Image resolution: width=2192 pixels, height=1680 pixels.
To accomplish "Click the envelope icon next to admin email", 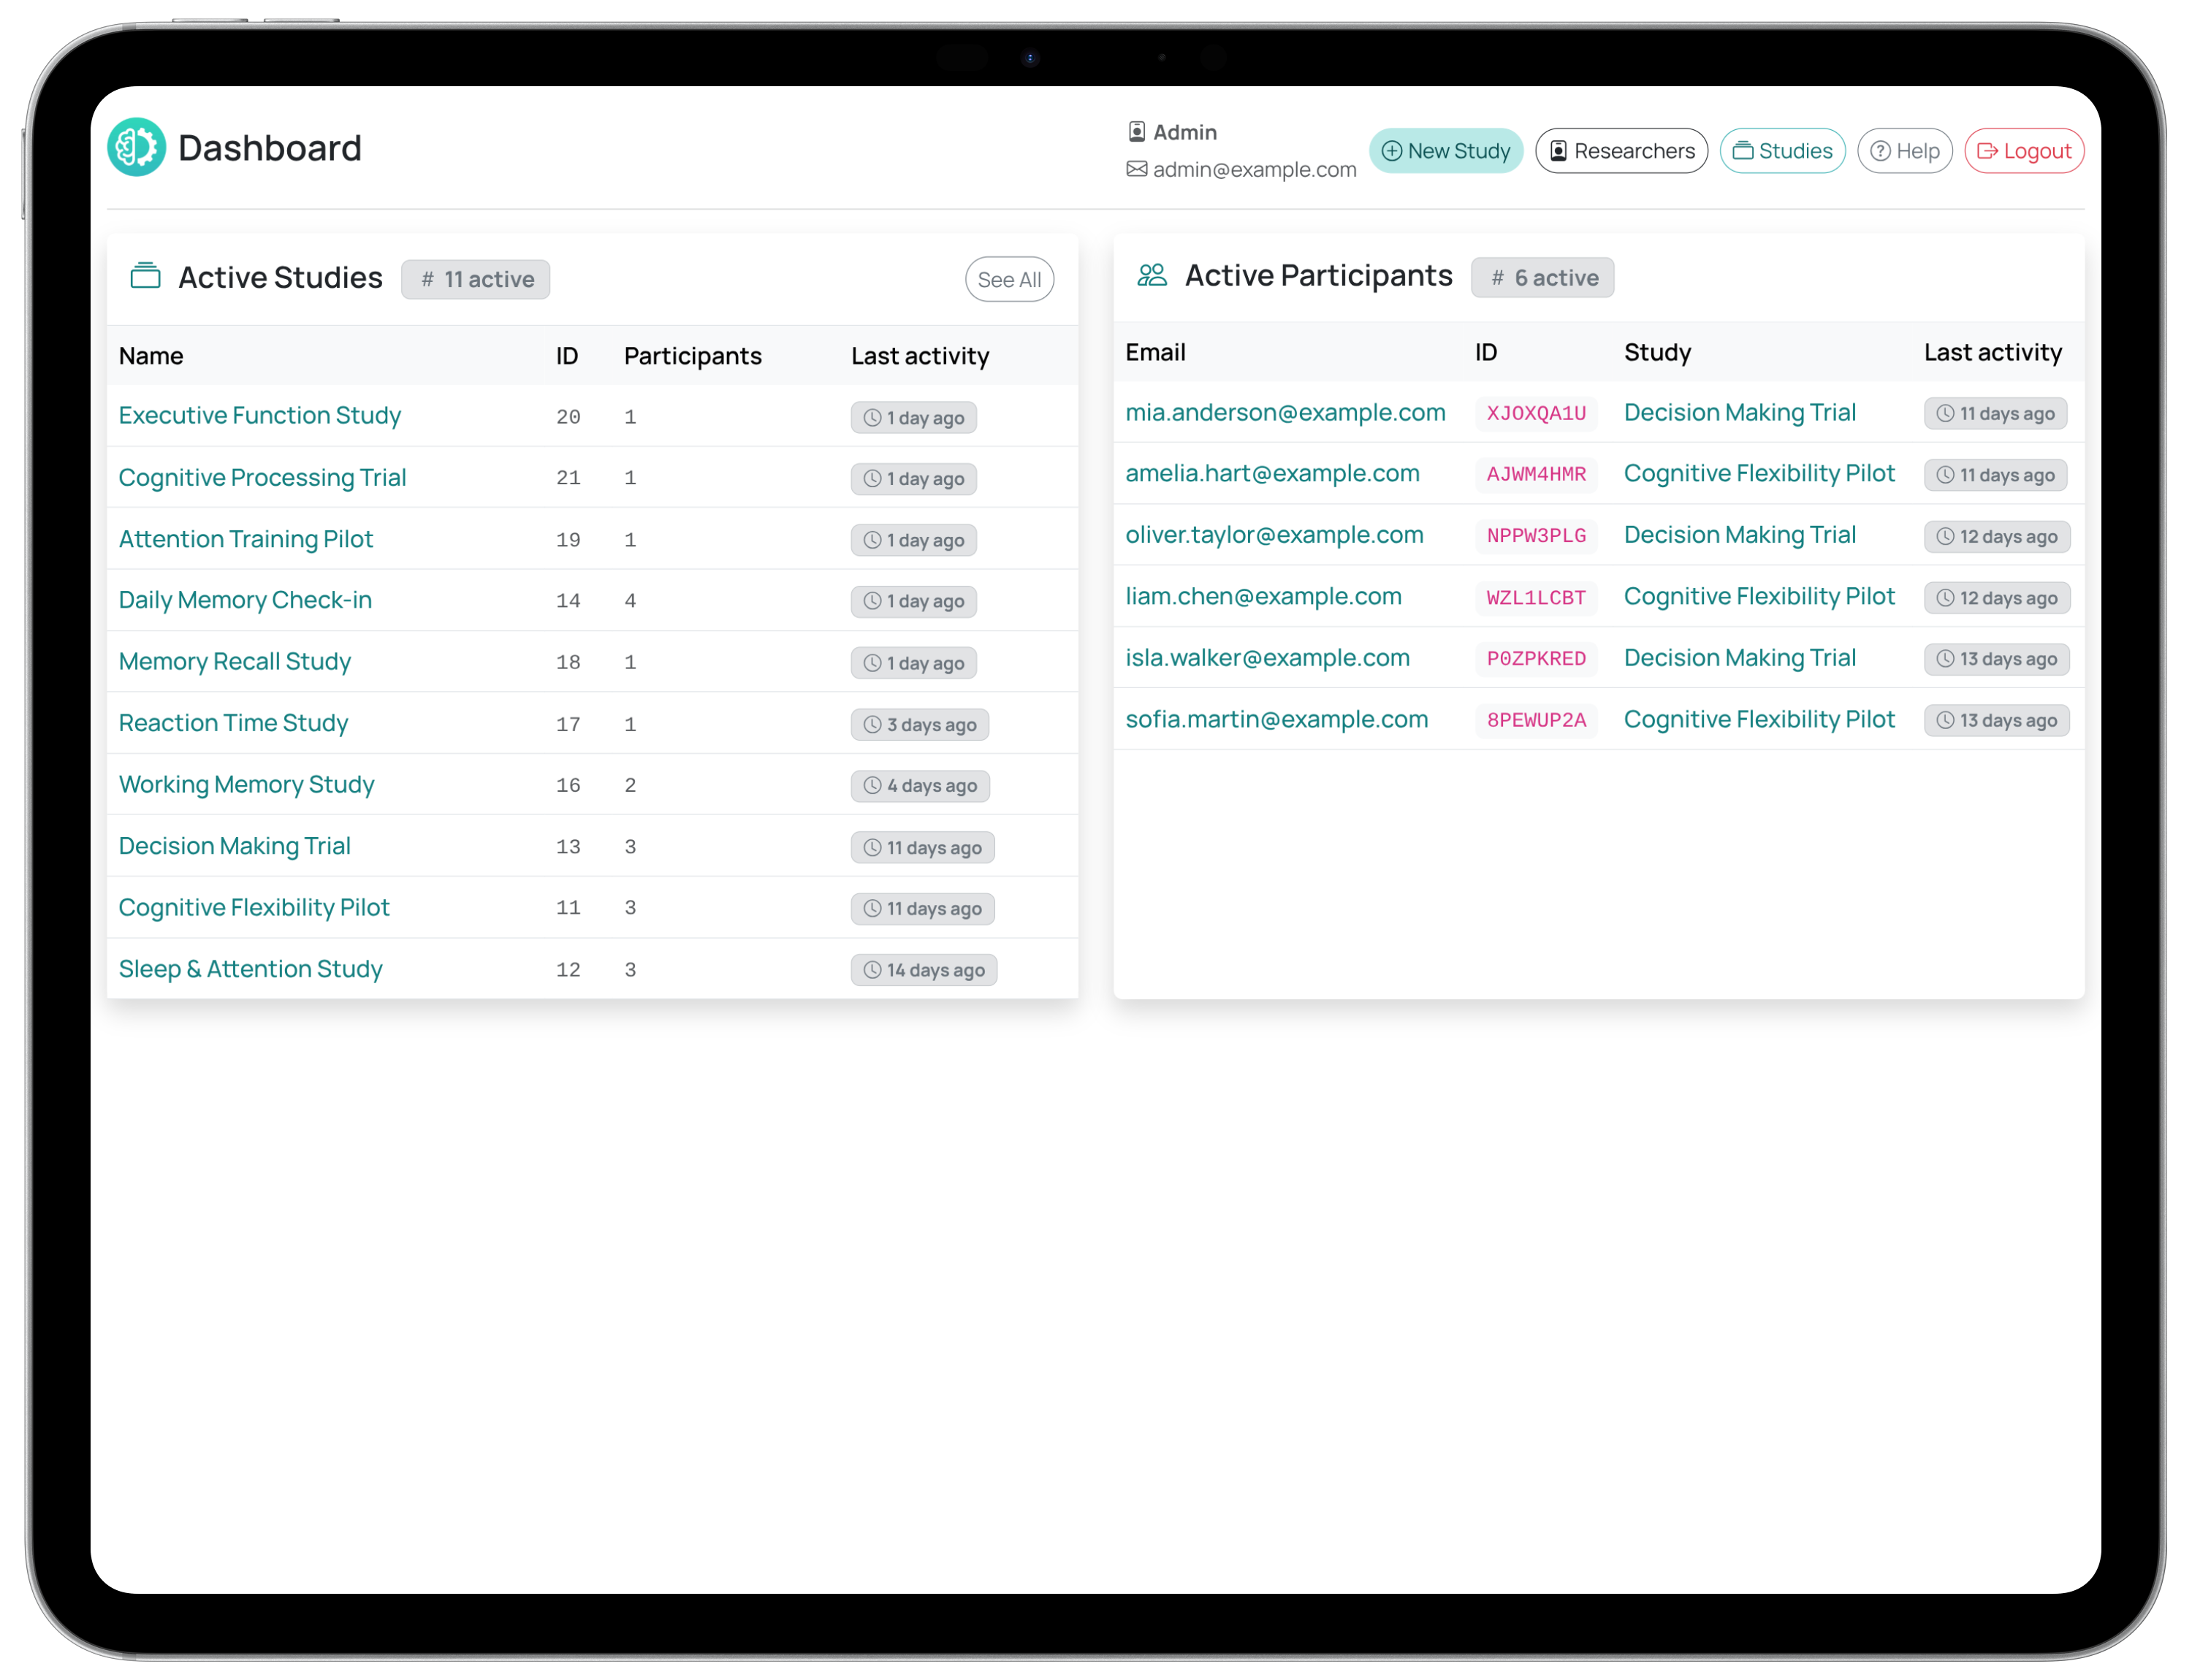I will click(x=1136, y=169).
